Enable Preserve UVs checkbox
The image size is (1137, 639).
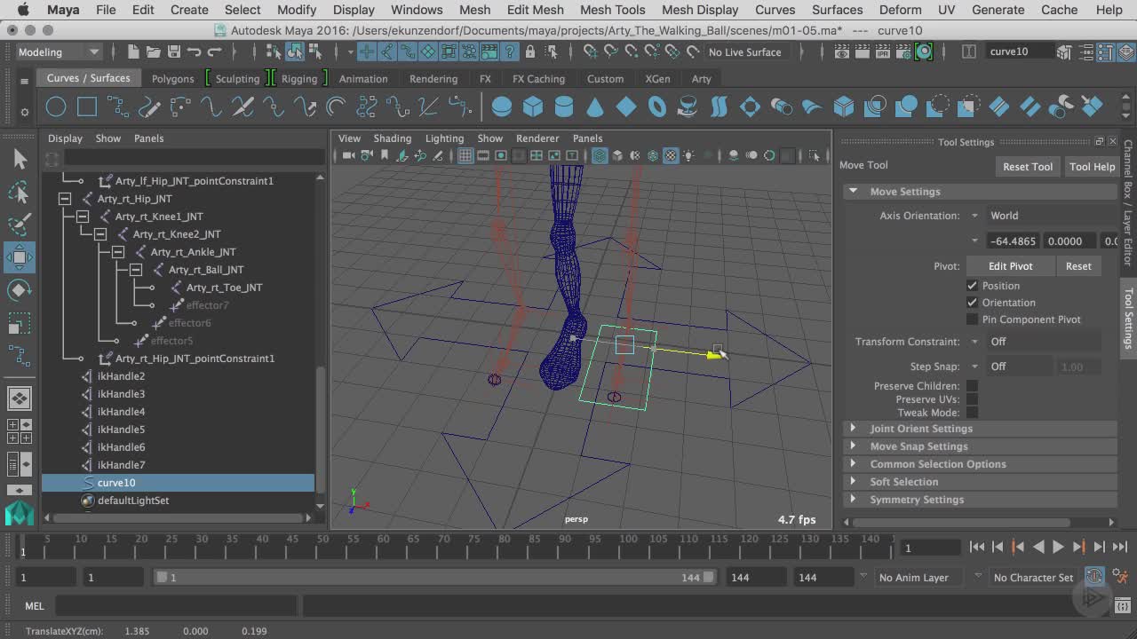(x=972, y=399)
